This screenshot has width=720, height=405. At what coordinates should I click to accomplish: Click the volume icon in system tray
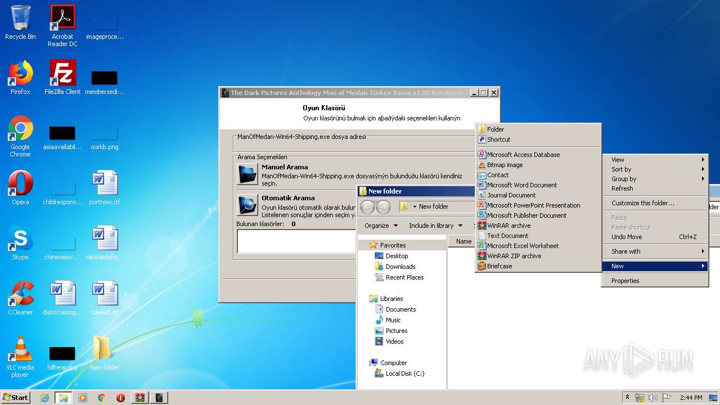(652, 398)
